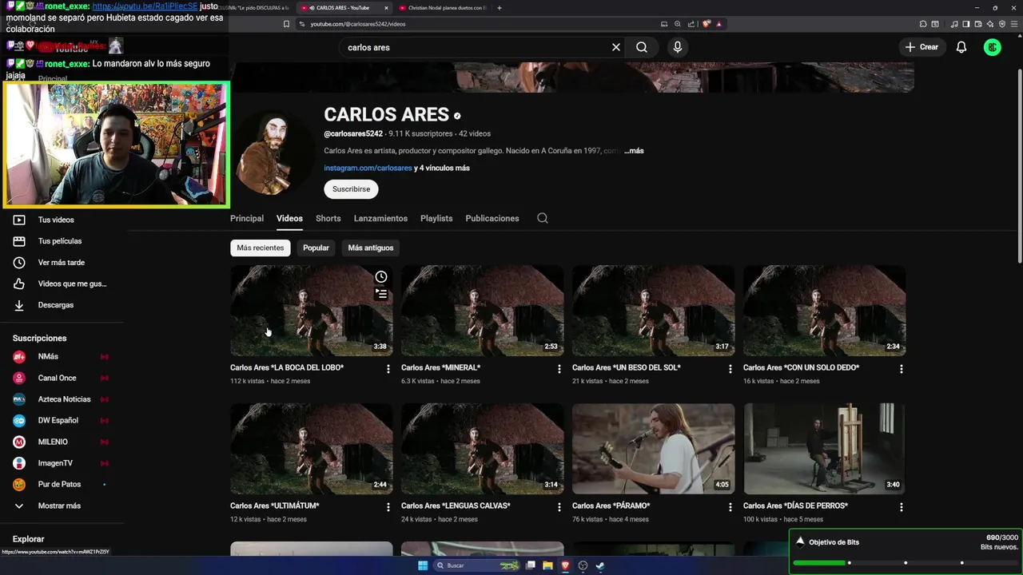This screenshot has width=1023, height=575.
Task: Click Objetivo de Bits progress bar
Action: coord(906,562)
